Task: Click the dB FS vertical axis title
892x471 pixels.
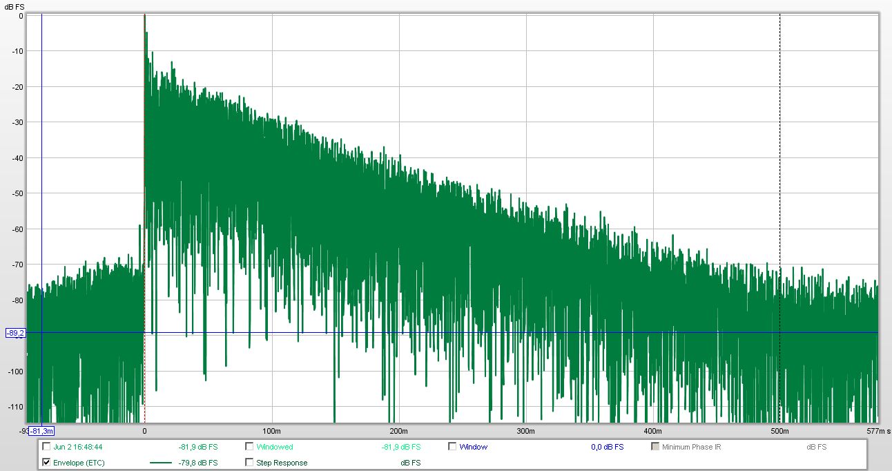Action: pyautogui.click(x=14, y=6)
